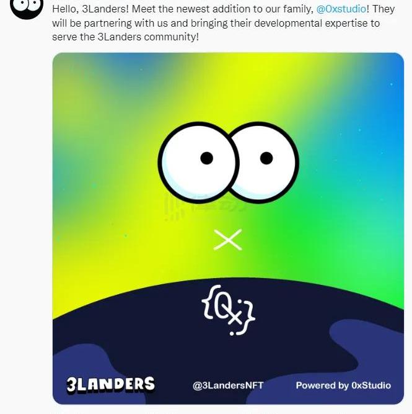Click the curly-brace 0x studio logo
Viewport: 412px width, 414px height.
(228, 310)
